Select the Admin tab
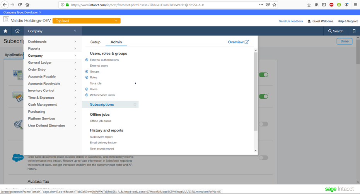 [116, 42]
